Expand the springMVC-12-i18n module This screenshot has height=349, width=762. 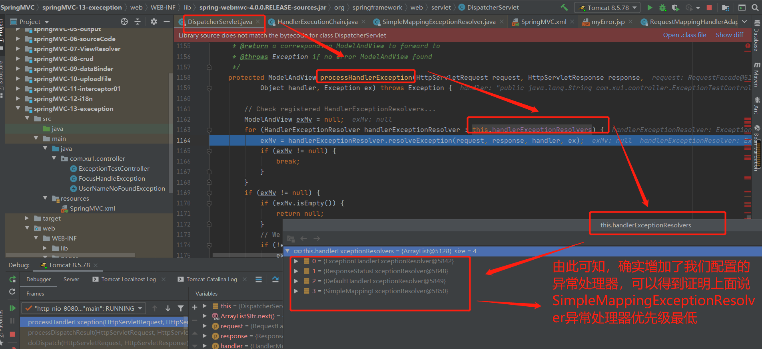[18, 98]
